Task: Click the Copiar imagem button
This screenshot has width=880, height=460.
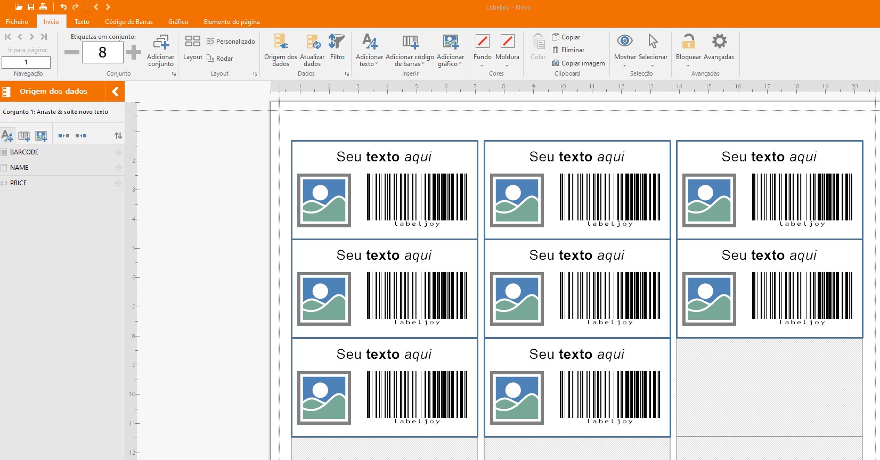Action: 578,63
